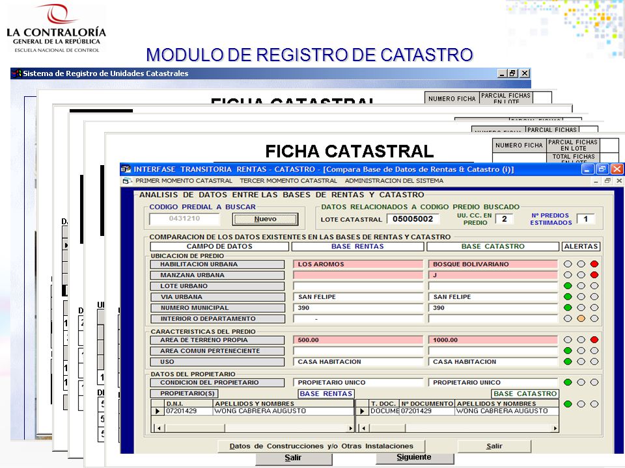The height and width of the screenshot is (468, 625).
Task: Click the BASE CATASTRO column header
Action: [x=493, y=246]
